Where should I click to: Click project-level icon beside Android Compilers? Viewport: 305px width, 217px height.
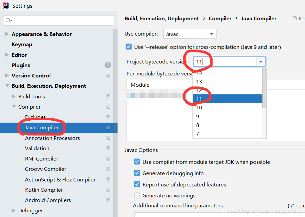[108, 200]
